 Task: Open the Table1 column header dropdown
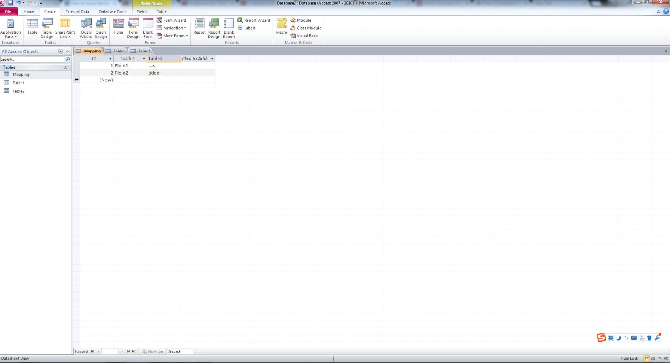click(x=144, y=59)
